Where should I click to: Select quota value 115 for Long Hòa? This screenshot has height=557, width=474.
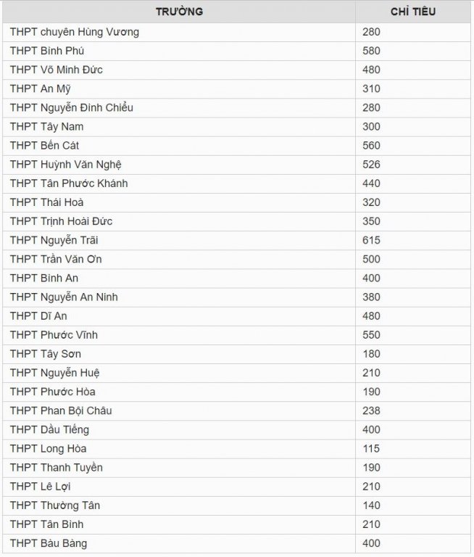coord(371,449)
